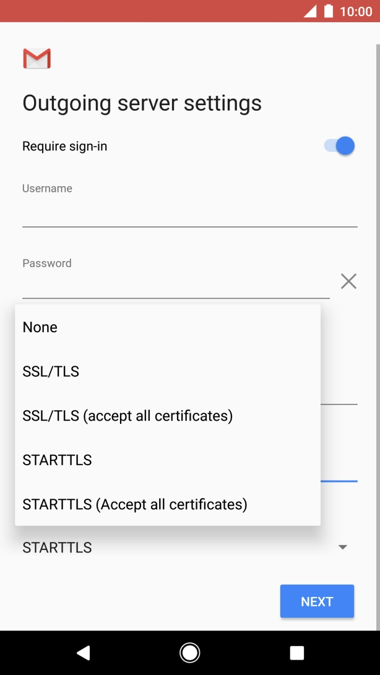380x675 pixels.
Task: Pick SSL/TLS (accept all certificates) entry
Action: [127, 415]
